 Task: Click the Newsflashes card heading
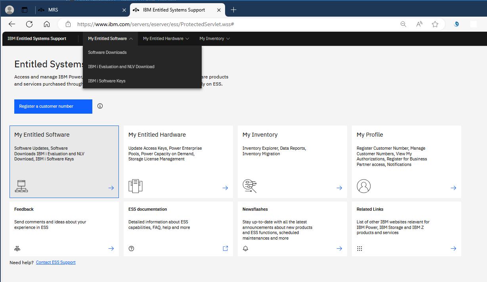point(255,209)
